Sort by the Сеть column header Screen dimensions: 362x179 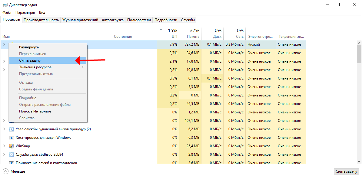[234, 34]
